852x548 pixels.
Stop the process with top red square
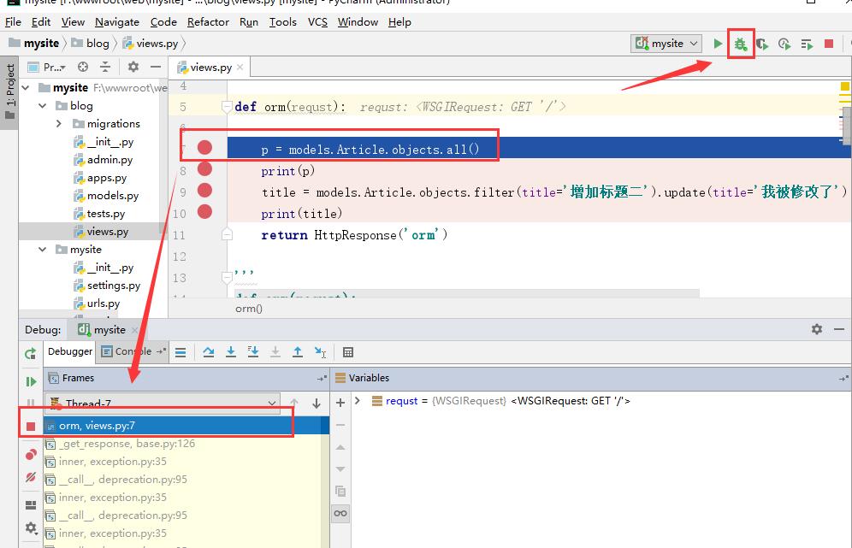click(x=829, y=44)
